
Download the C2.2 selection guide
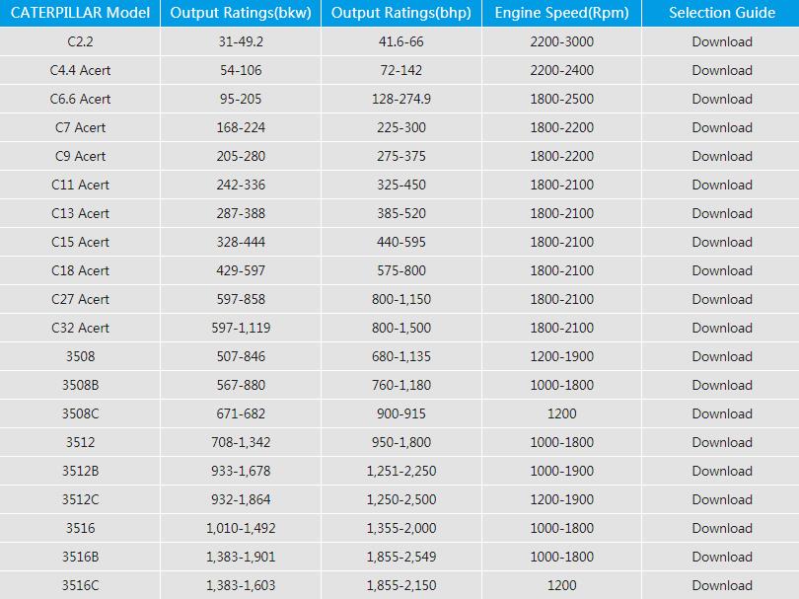(721, 41)
